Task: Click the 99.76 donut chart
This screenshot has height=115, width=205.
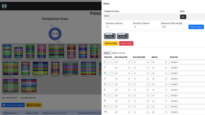Action: (x=55, y=34)
